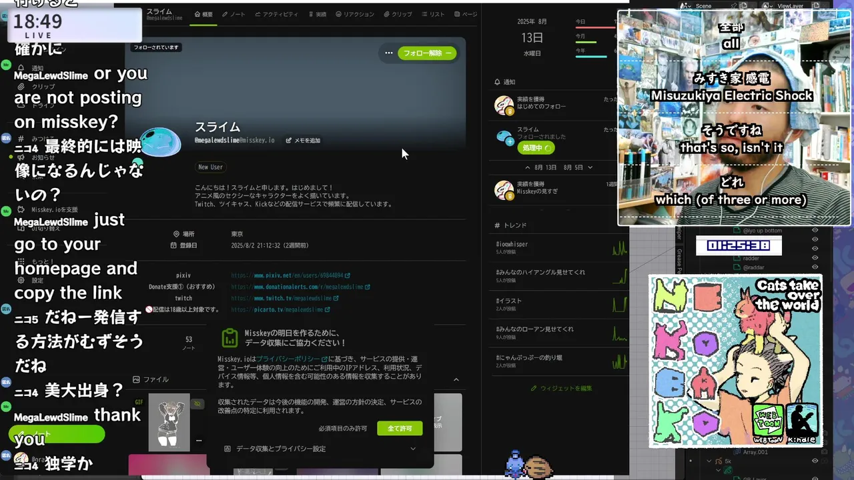Switch to the ノート tab
The width and height of the screenshot is (854, 480).
(234, 14)
